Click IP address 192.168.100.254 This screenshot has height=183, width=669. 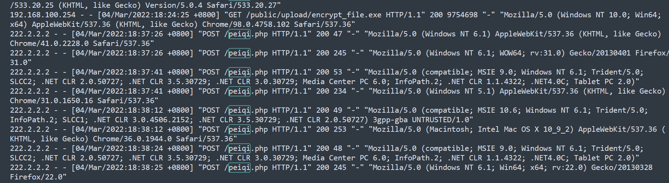point(43,15)
